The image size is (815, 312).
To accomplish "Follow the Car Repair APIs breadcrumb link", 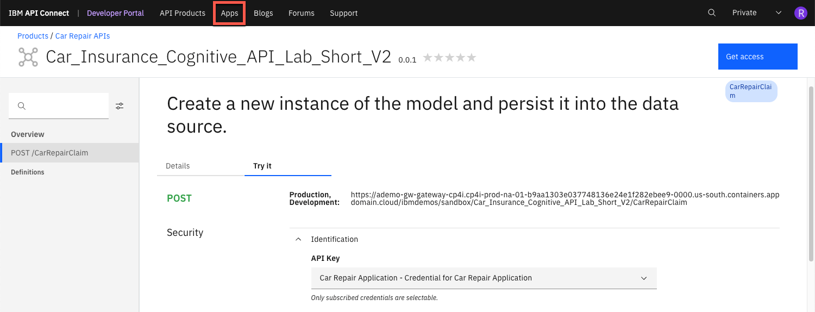I will point(83,36).
